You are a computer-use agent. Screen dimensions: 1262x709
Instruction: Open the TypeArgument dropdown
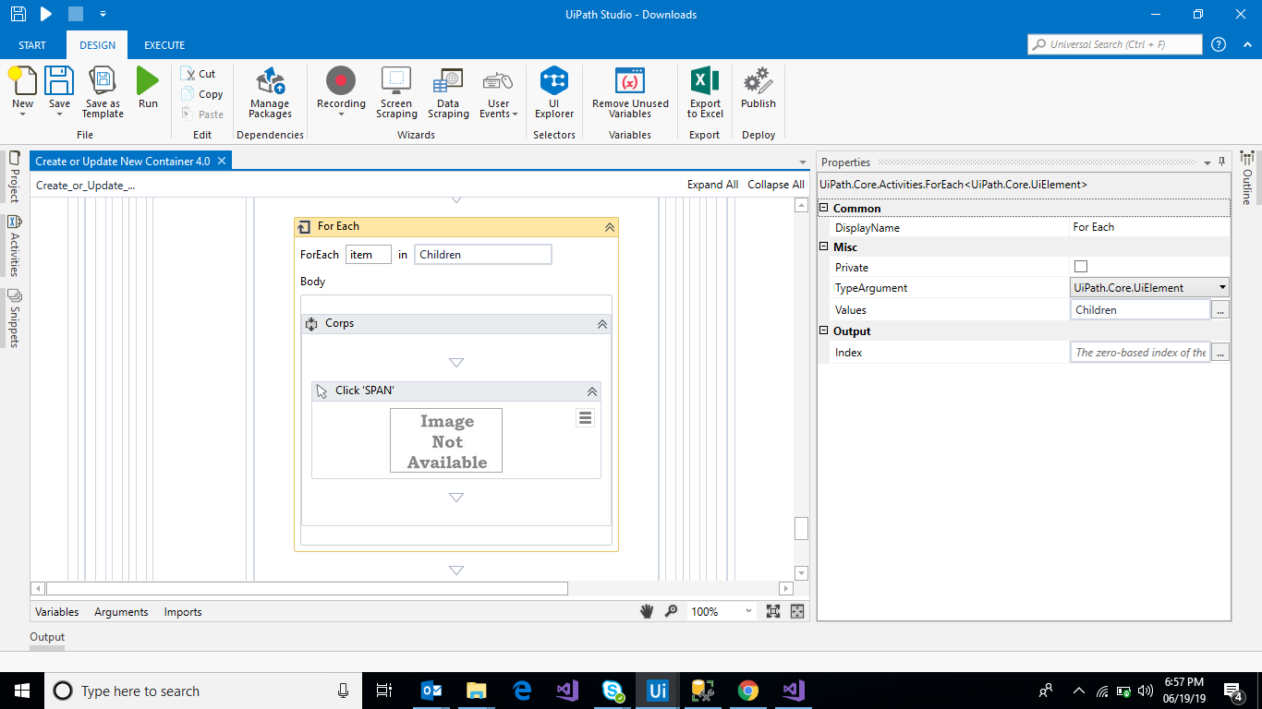[x=1222, y=288]
